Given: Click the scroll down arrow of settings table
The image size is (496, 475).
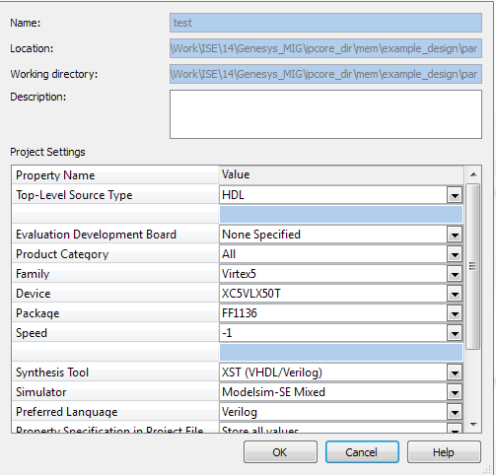Looking at the screenshot, I should point(473,425).
